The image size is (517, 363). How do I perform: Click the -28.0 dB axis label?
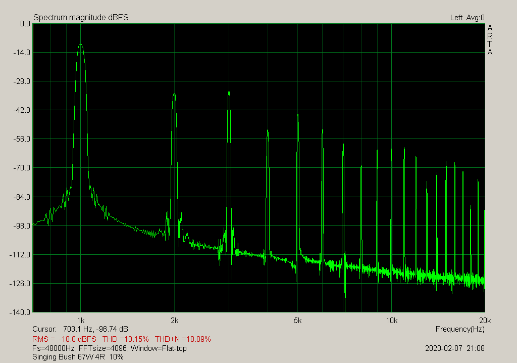pyautogui.click(x=21, y=81)
